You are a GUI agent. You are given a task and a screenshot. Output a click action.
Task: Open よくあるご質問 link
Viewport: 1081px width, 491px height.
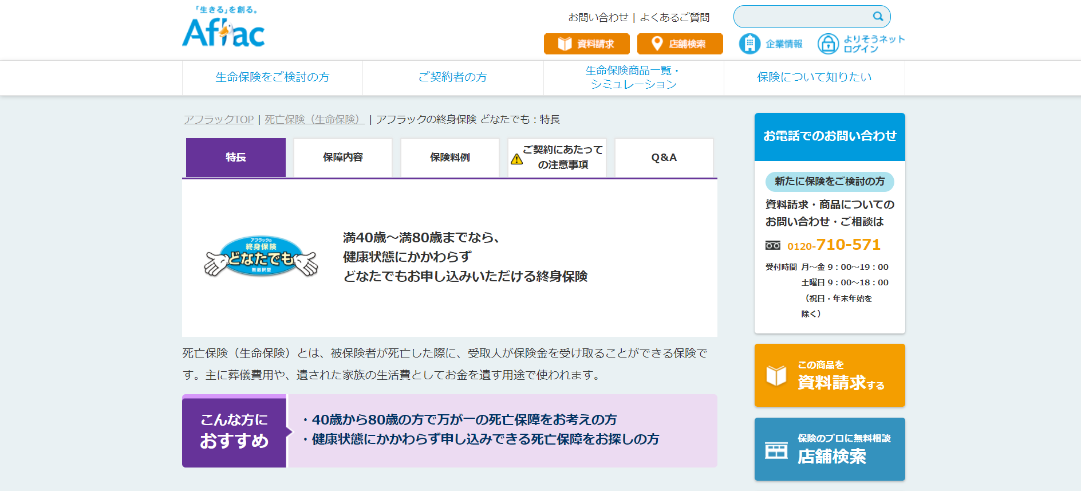674,18
